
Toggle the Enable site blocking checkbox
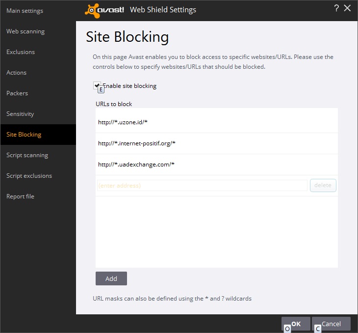pyautogui.click(x=97, y=85)
